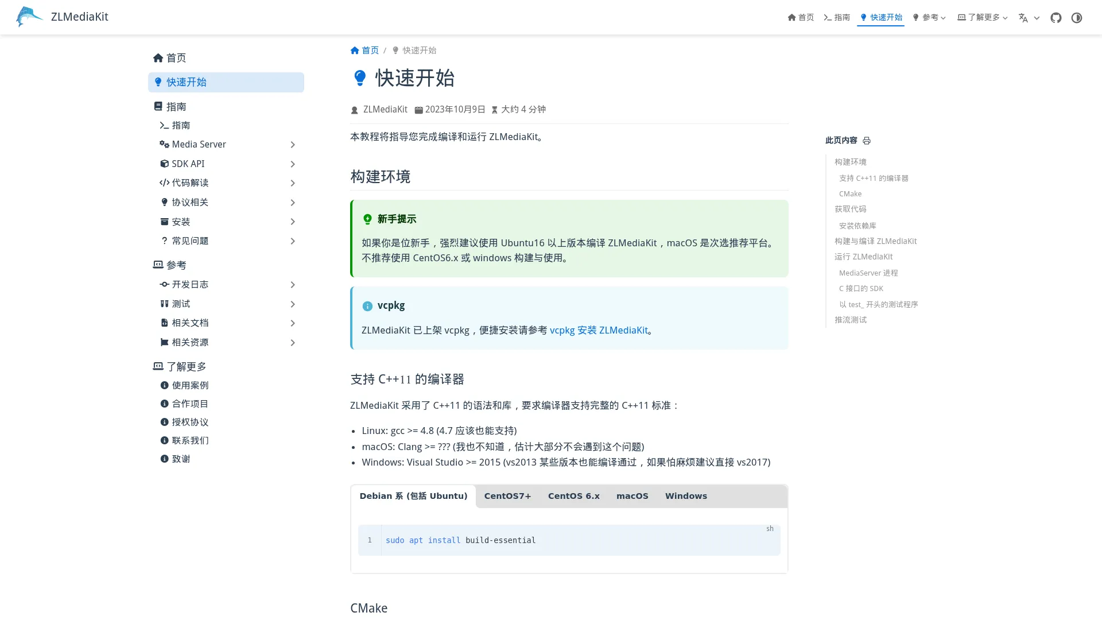Open 指南 in the top navigation

[x=837, y=17]
